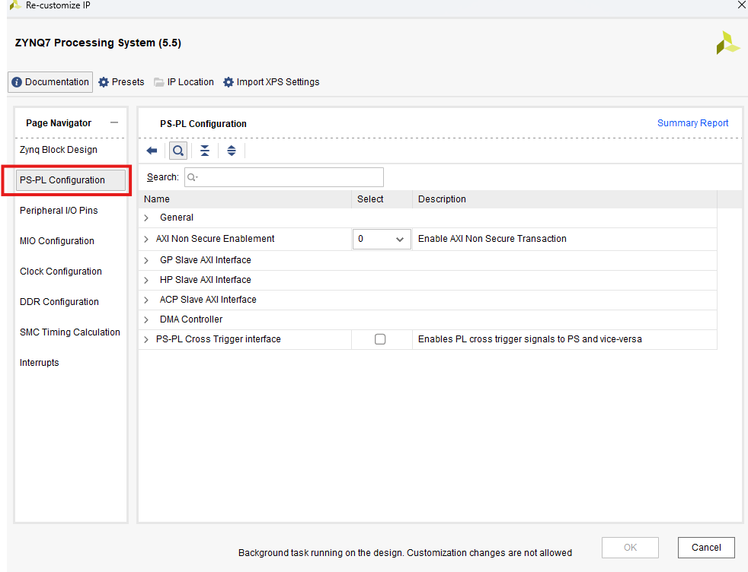Open the SMC Timing Calculation page
The image size is (748, 572).
(x=69, y=332)
